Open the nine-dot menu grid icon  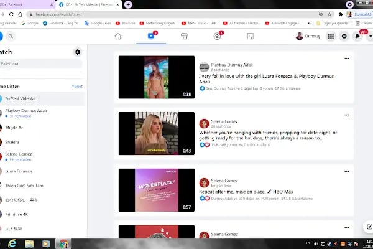coord(331,36)
